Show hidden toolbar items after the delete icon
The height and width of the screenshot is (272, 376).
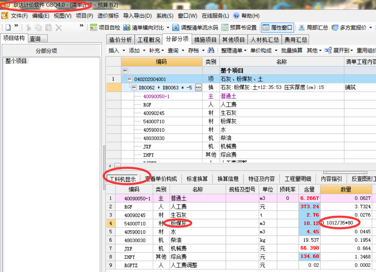(81, 26)
